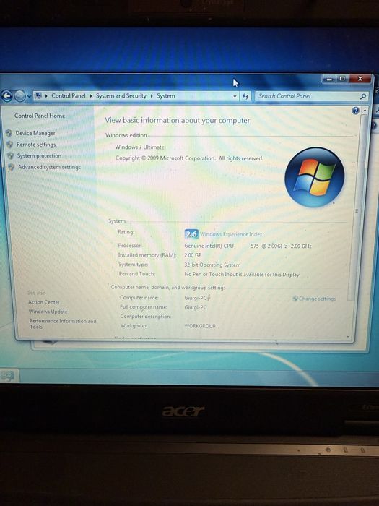Click the Genuine Intel(R) CPU processor text
Screen dimensions: 379x506
pos(209,246)
